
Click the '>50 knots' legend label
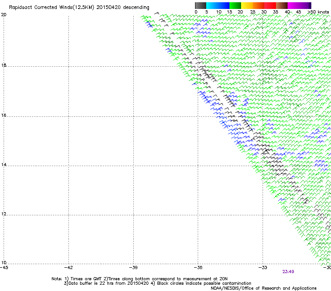coord(318,12)
